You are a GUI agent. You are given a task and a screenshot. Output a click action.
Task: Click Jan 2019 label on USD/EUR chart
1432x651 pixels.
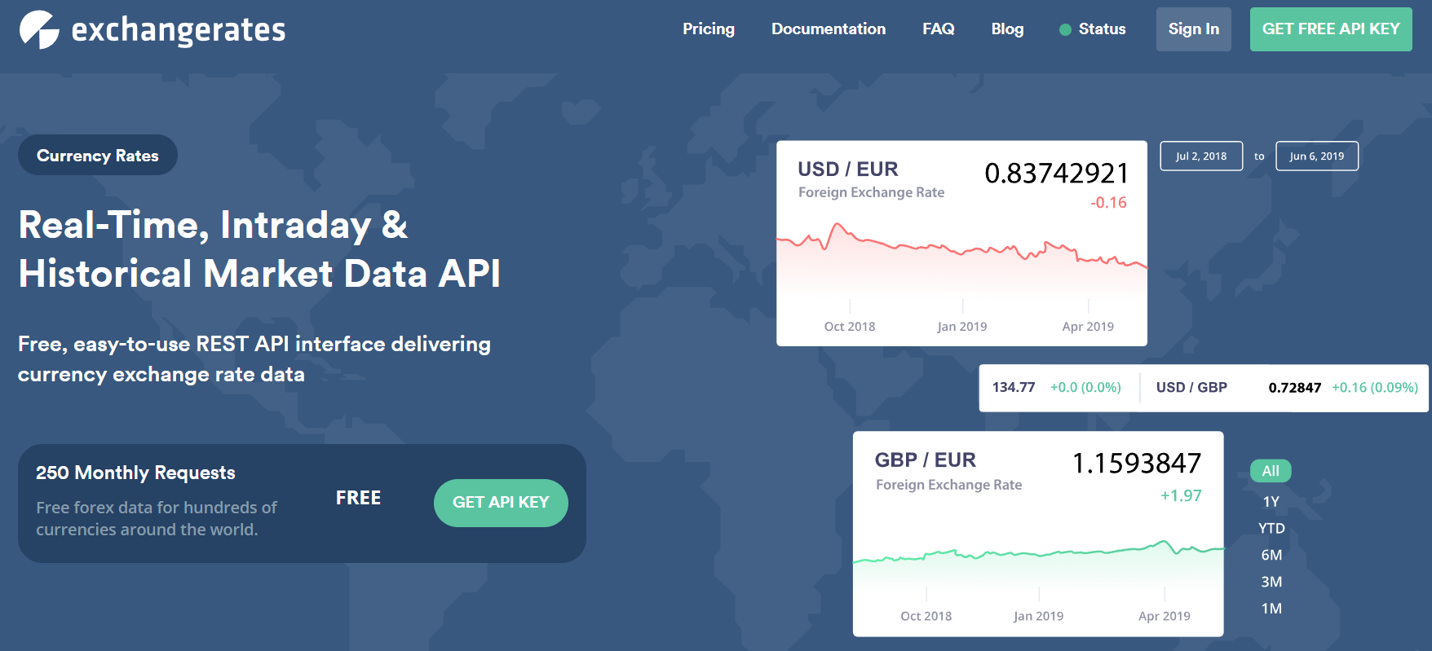point(962,327)
